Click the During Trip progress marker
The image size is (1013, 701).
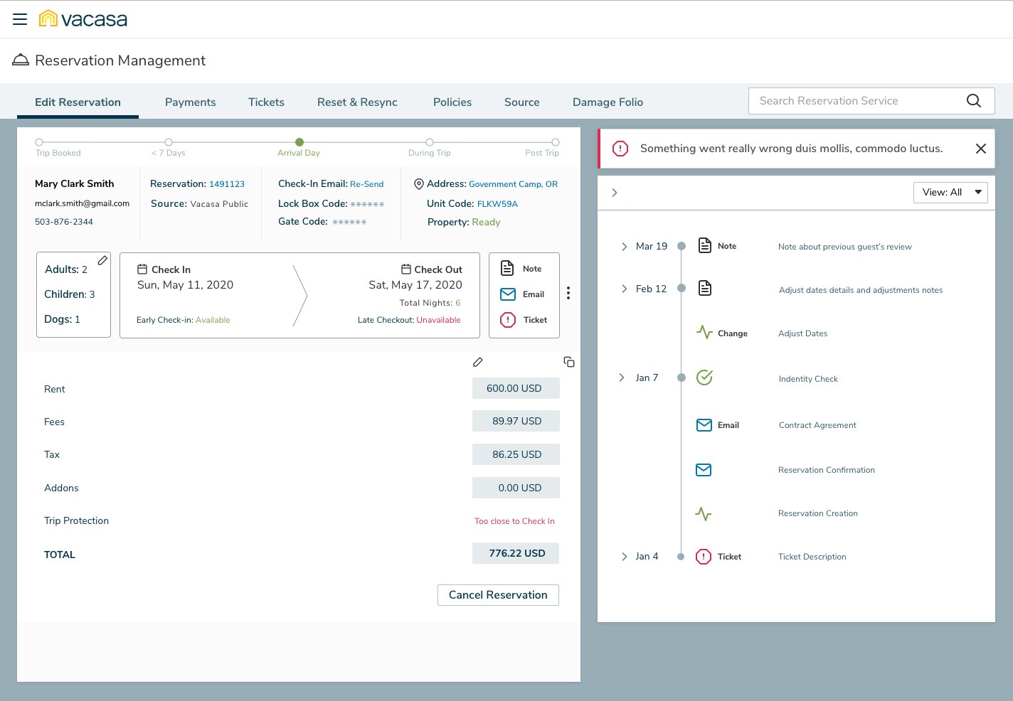tap(430, 142)
